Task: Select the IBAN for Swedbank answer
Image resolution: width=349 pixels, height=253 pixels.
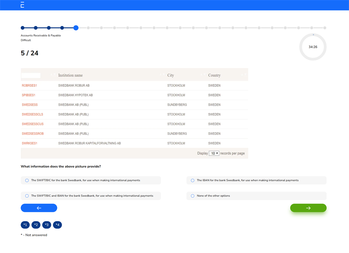Action: click(193, 180)
